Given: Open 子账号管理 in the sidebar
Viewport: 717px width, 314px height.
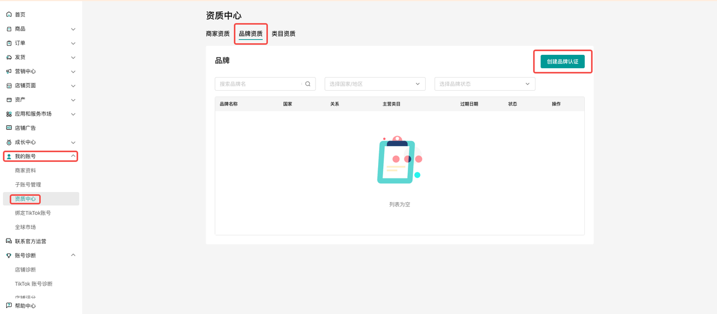Looking at the screenshot, I should [28, 185].
